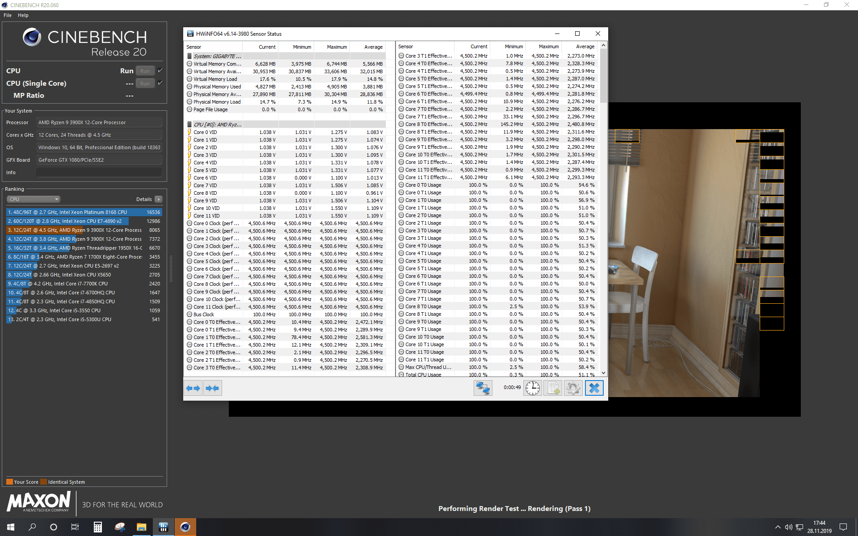Open the CPU ranking type dropdown

coord(34,199)
